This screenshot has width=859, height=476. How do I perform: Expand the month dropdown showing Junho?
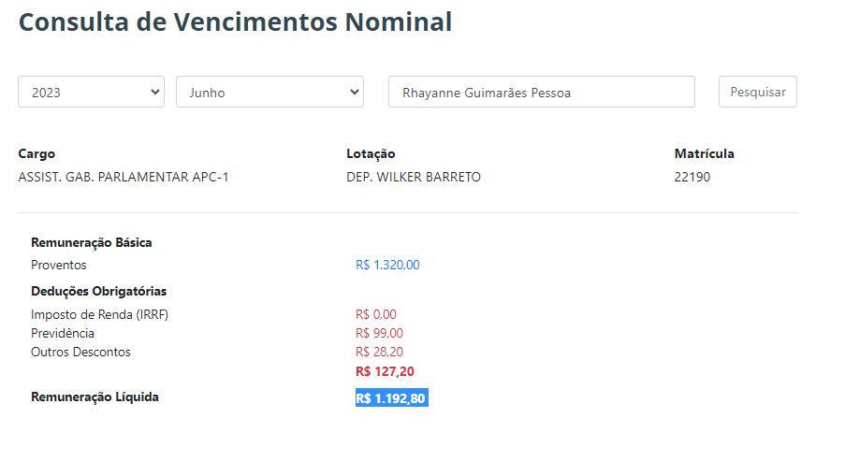coord(269,93)
